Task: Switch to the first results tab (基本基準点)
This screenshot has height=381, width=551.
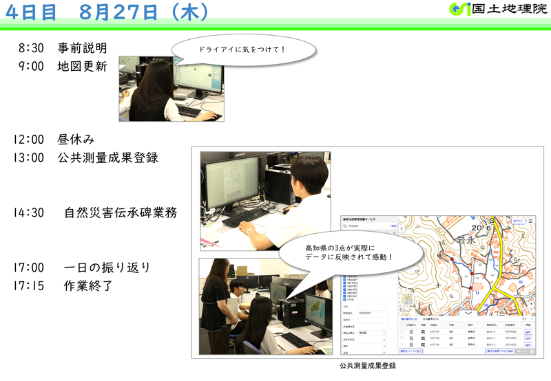Action: 409,319
